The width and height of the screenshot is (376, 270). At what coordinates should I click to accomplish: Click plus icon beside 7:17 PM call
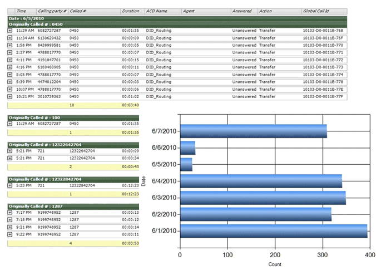[x=10, y=212]
